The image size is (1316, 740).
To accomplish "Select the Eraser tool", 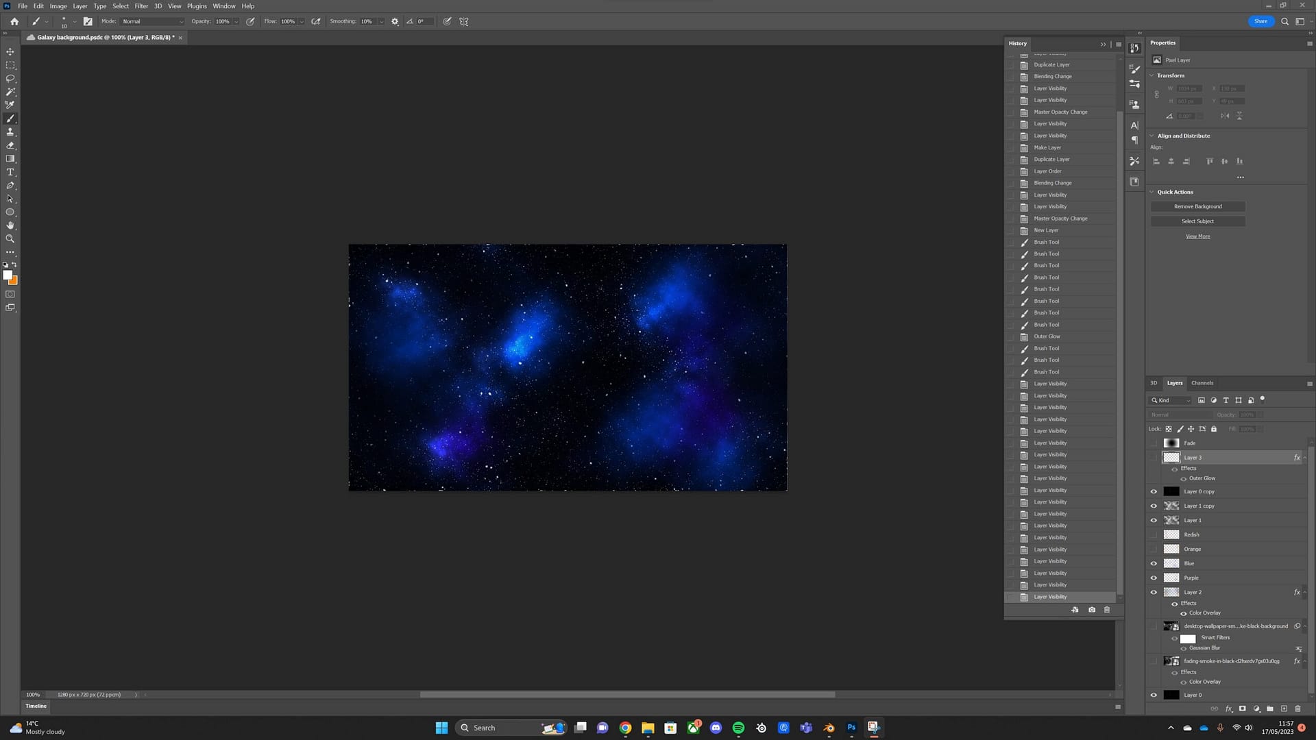I will [10, 145].
